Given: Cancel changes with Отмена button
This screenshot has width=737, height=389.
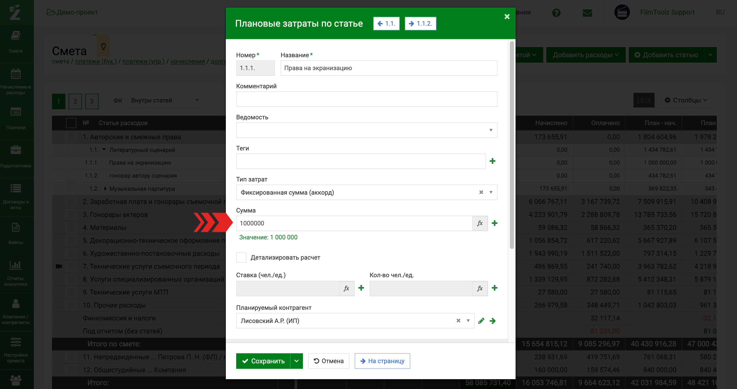Looking at the screenshot, I should point(329,361).
